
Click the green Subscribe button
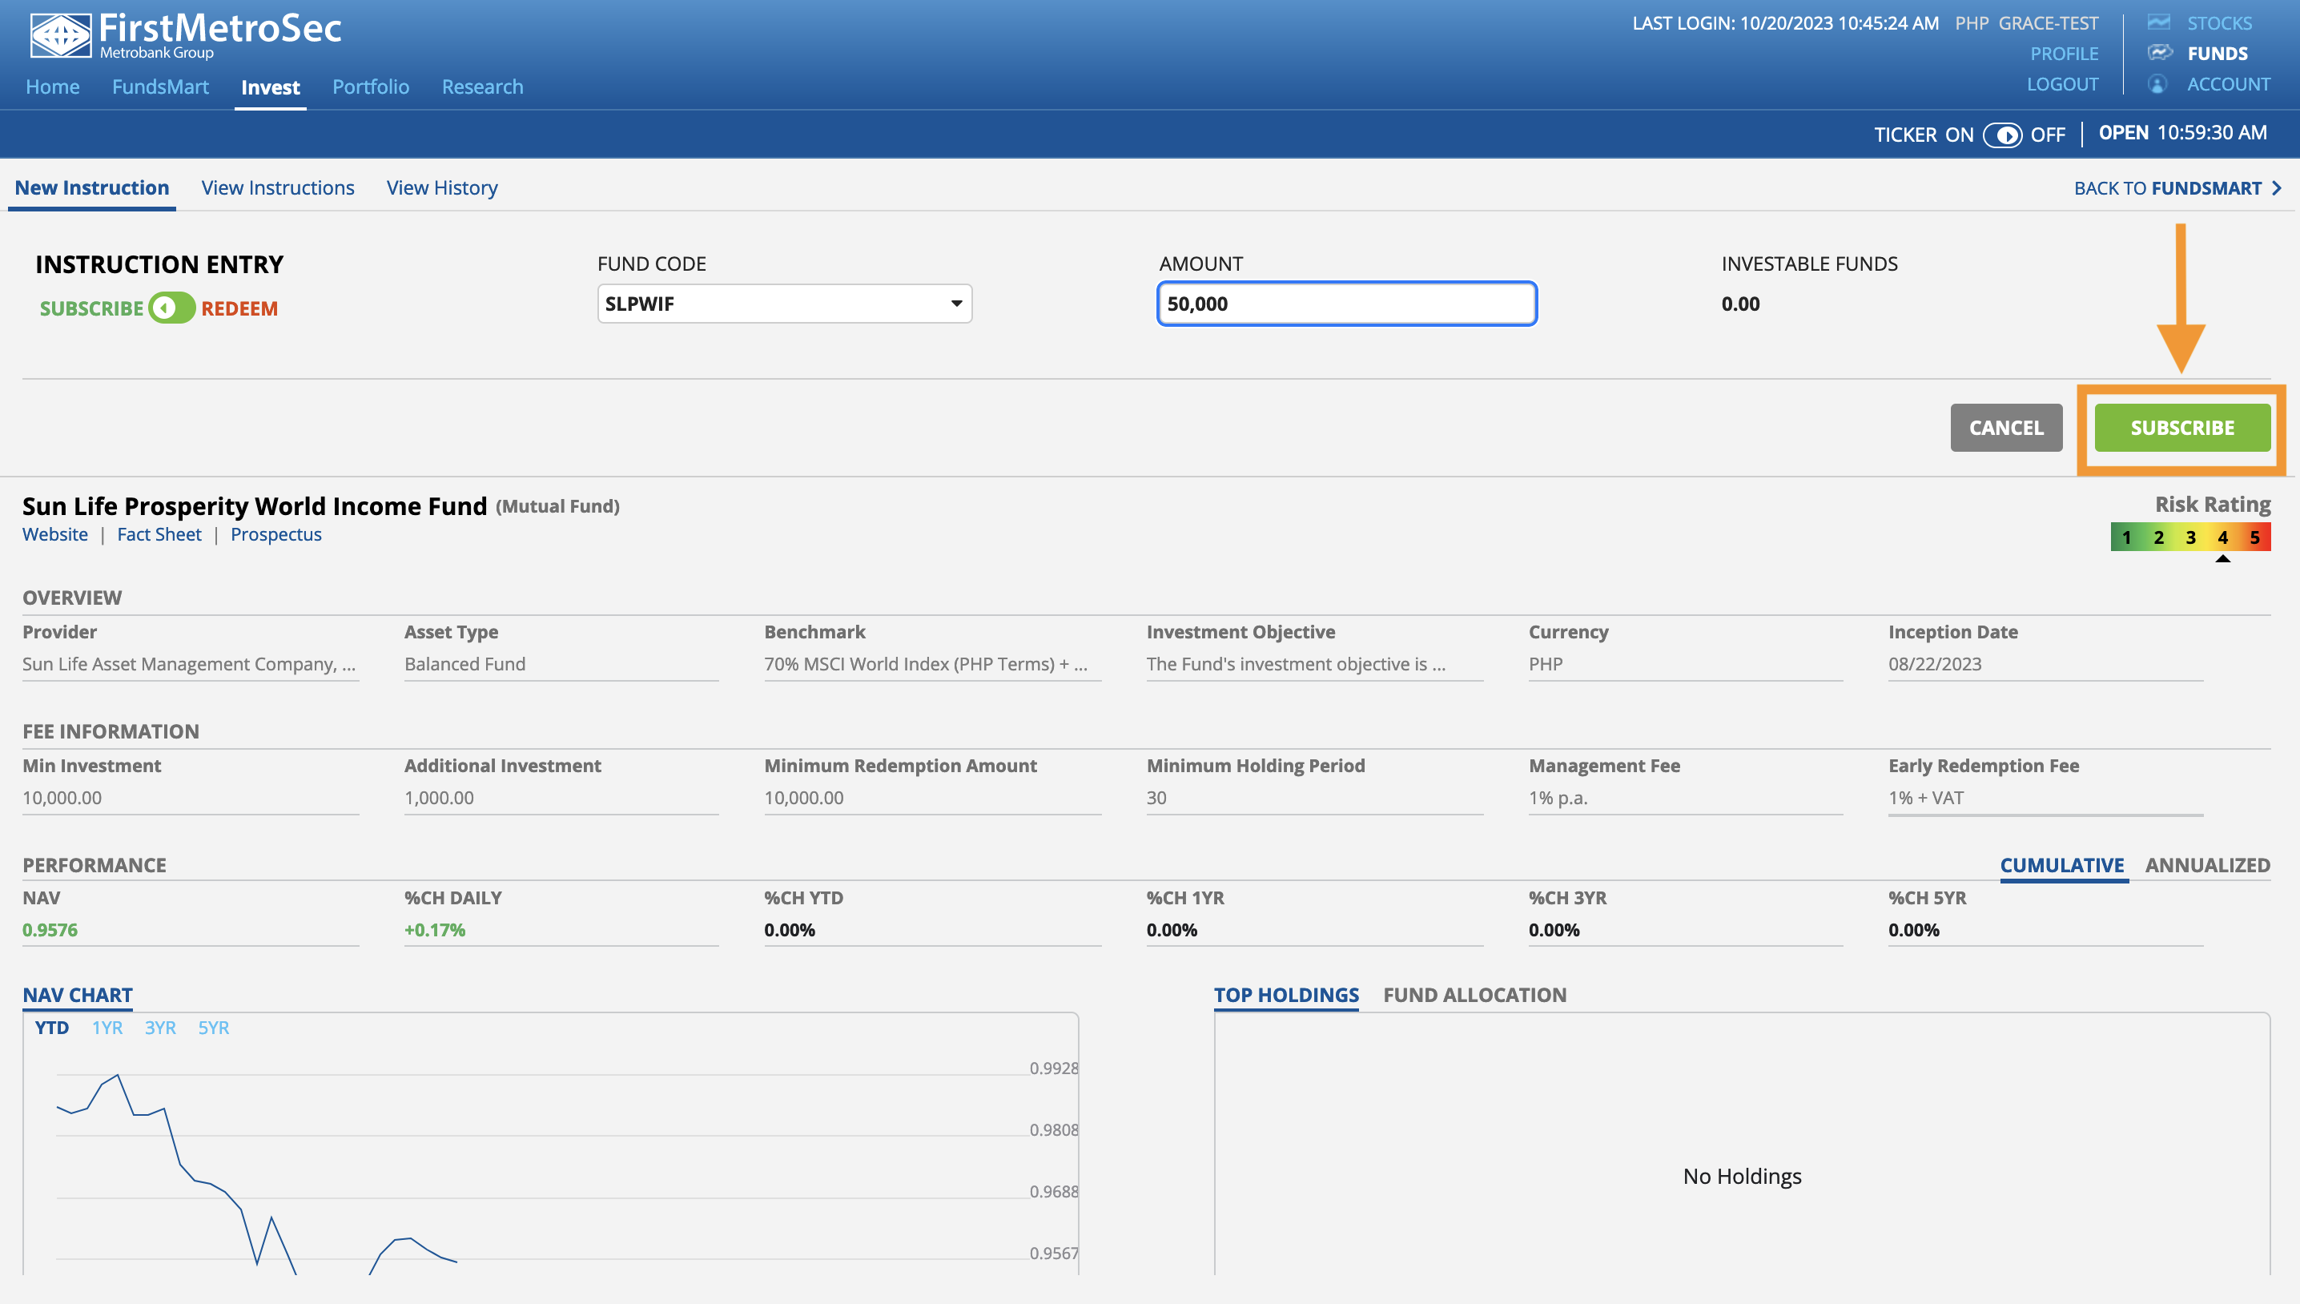(x=2181, y=428)
